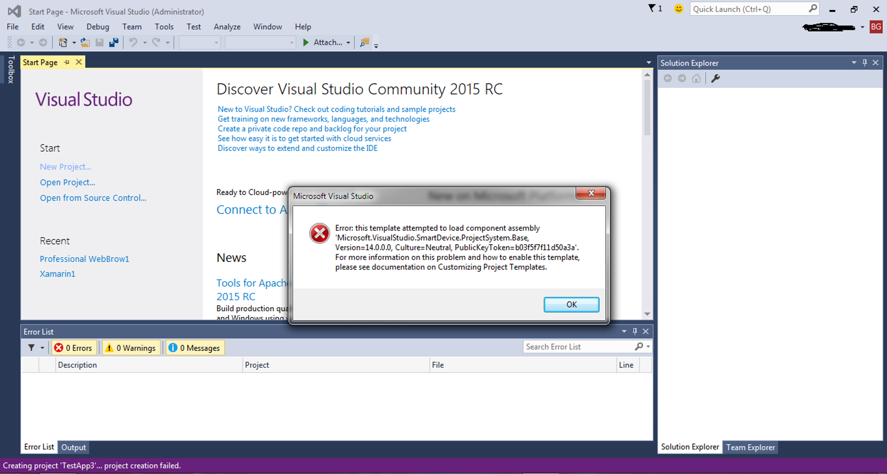Toggle the 0 Messages filter

(x=195, y=348)
